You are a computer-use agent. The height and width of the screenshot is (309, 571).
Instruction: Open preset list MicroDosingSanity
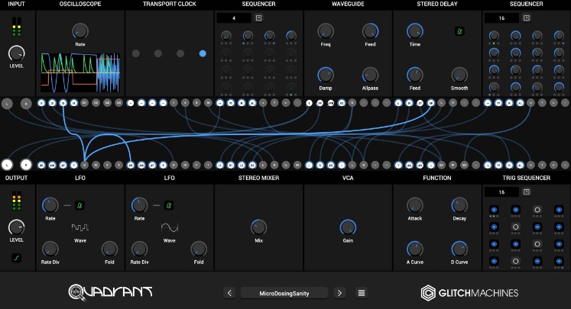pyautogui.click(x=284, y=293)
